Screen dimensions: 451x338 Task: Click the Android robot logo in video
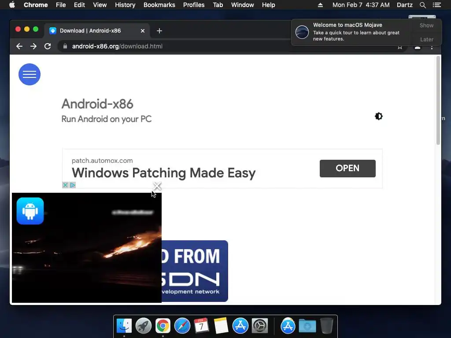(x=30, y=211)
